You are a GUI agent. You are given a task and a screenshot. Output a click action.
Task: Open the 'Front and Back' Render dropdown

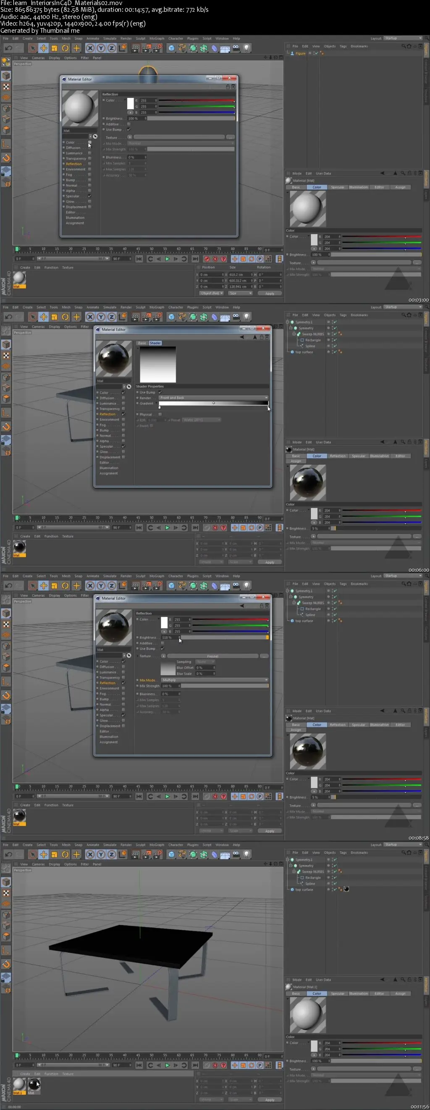pos(213,398)
